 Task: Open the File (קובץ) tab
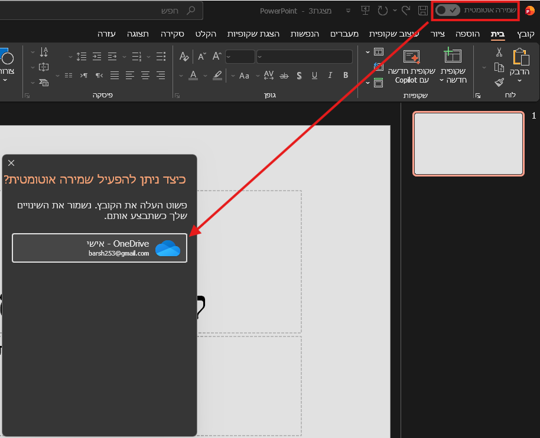(526, 34)
